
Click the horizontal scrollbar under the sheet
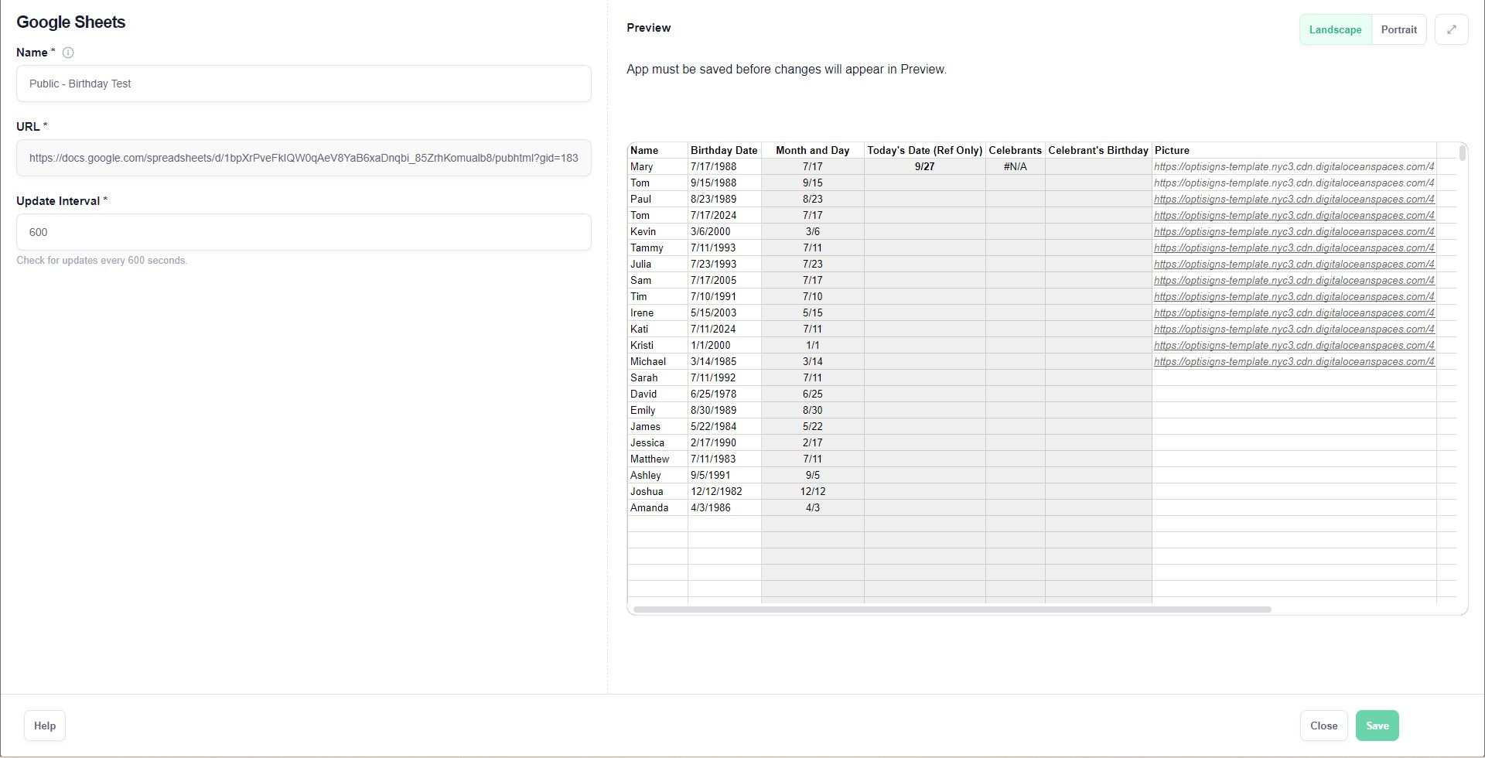click(x=951, y=609)
